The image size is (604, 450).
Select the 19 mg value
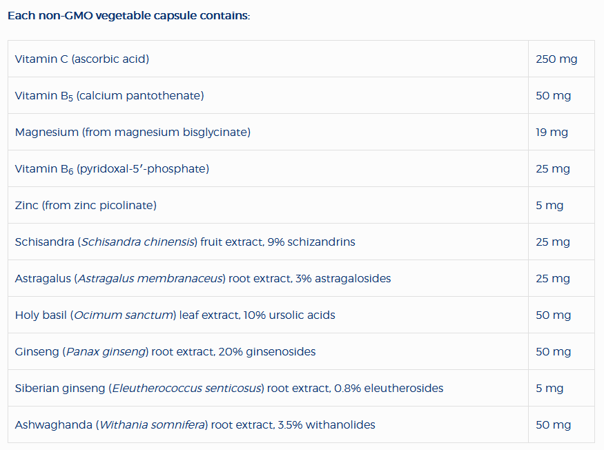click(552, 132)
